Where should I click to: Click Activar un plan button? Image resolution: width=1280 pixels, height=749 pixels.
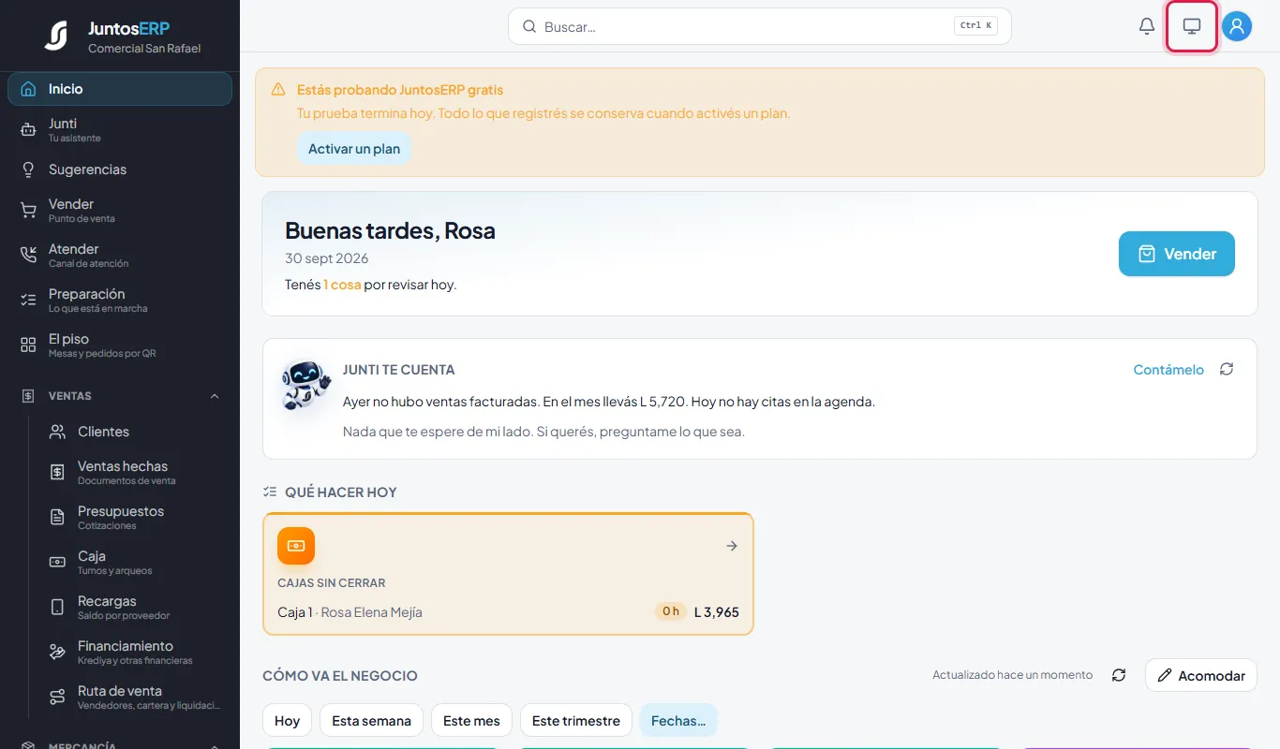tap(354, 149)
